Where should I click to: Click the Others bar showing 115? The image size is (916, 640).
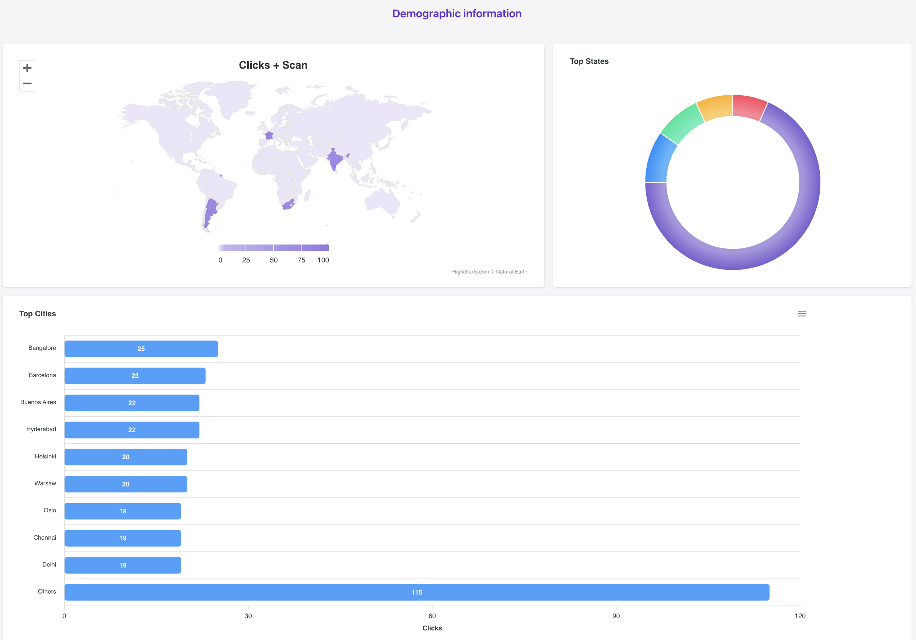tap(417, 592)
